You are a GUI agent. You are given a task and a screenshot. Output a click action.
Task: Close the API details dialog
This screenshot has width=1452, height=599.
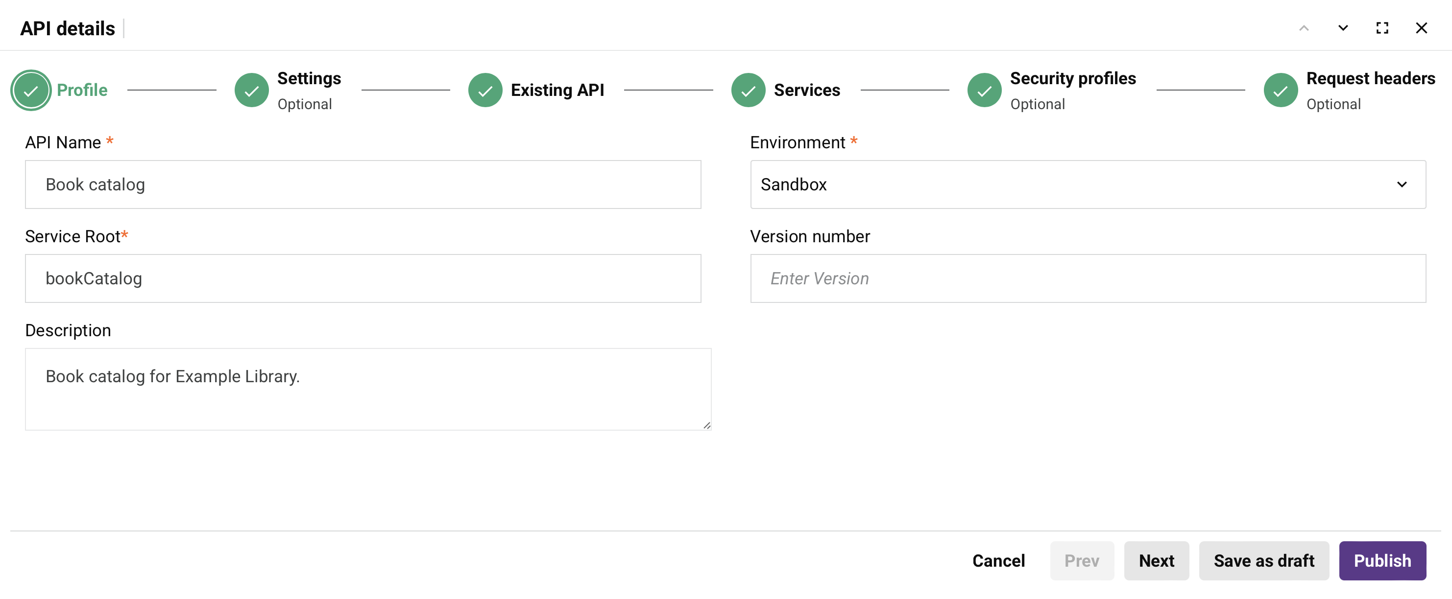pos(1421,28)
